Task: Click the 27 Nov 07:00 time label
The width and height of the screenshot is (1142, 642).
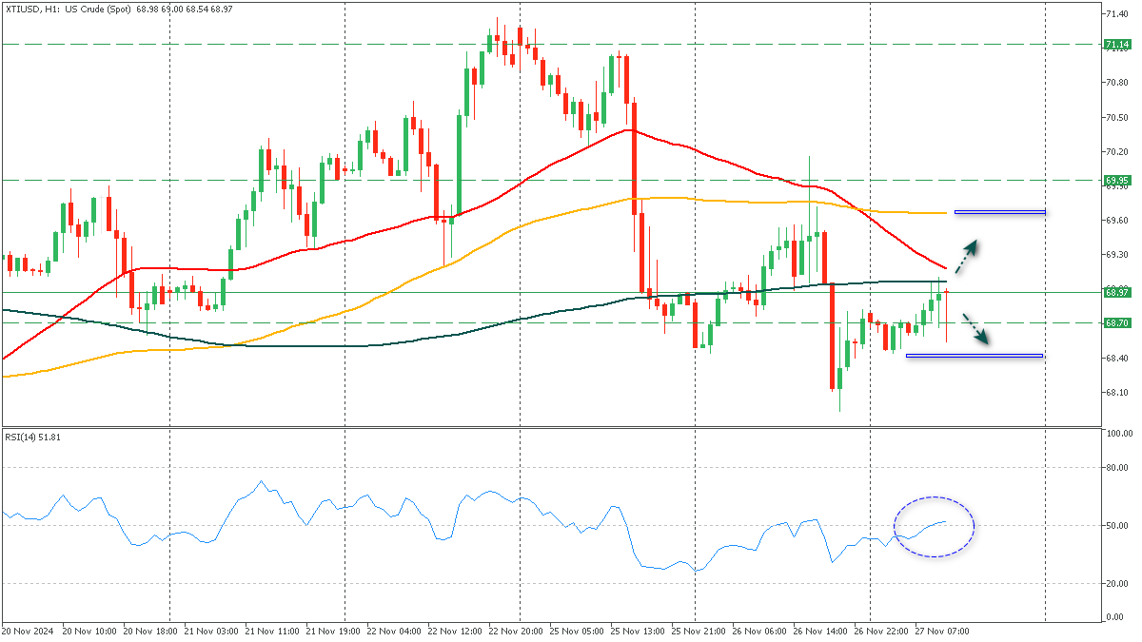Action: coord(942,631)
